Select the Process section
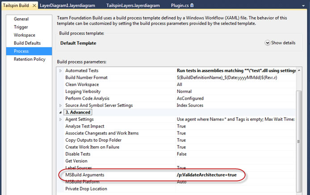Image resolution: width=310 pixels, height=195 pixels. [x=29, y=51]
